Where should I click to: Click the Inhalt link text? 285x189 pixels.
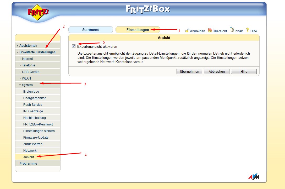(x=239, y=31)
